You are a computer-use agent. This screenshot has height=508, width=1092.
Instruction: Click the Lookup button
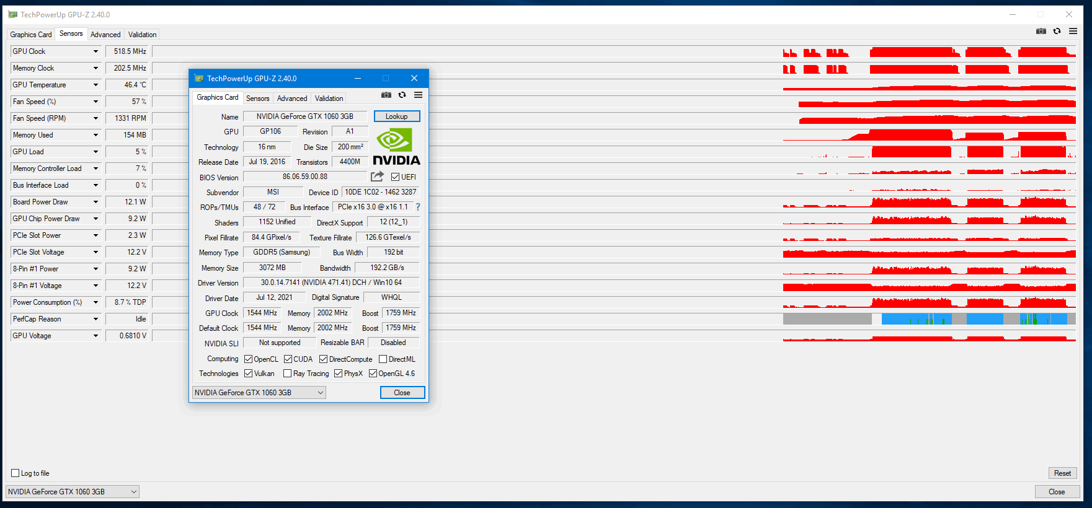click(x=397, y=116)
